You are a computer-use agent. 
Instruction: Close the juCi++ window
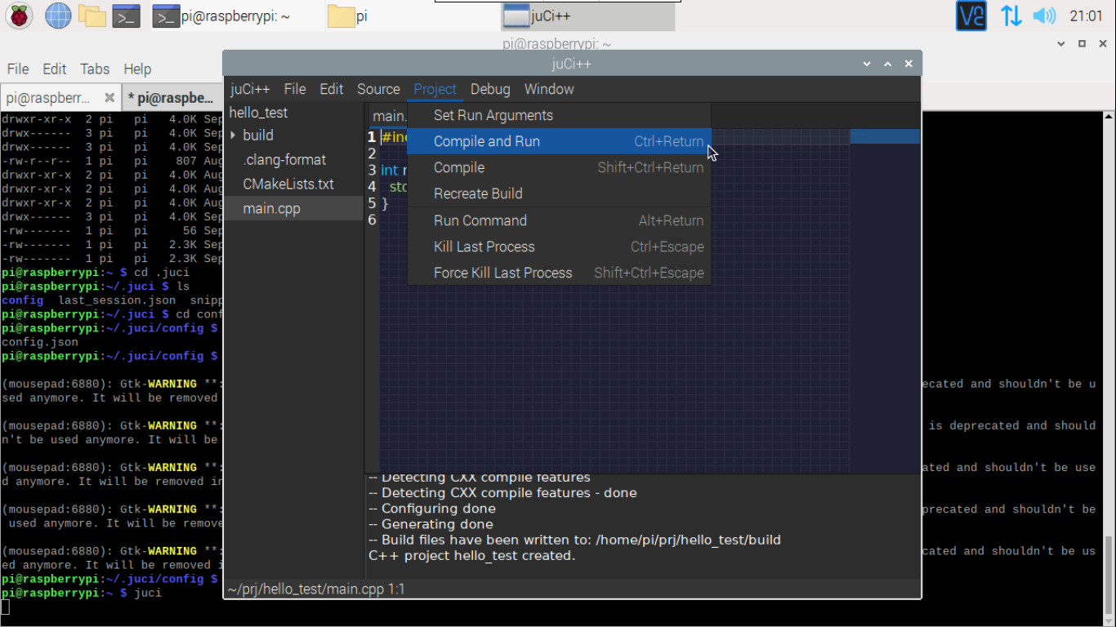(x=908, y=64)
